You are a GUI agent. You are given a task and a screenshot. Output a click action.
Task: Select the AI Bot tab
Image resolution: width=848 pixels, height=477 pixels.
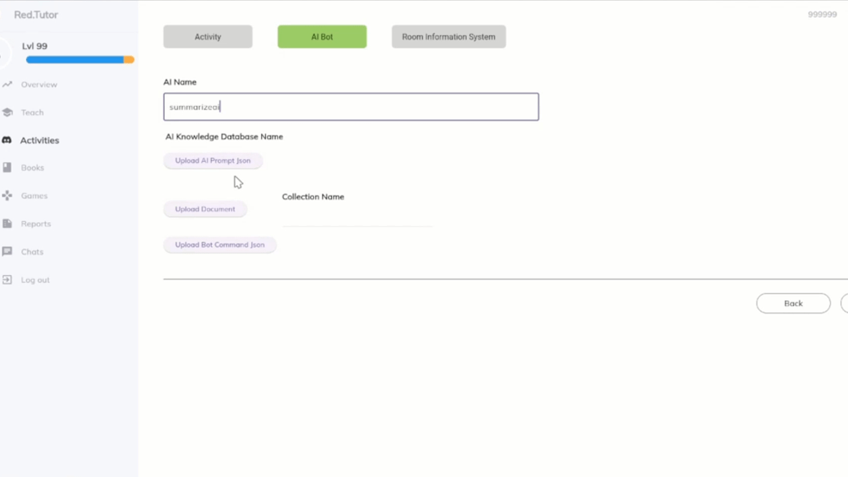coord(322,37)
